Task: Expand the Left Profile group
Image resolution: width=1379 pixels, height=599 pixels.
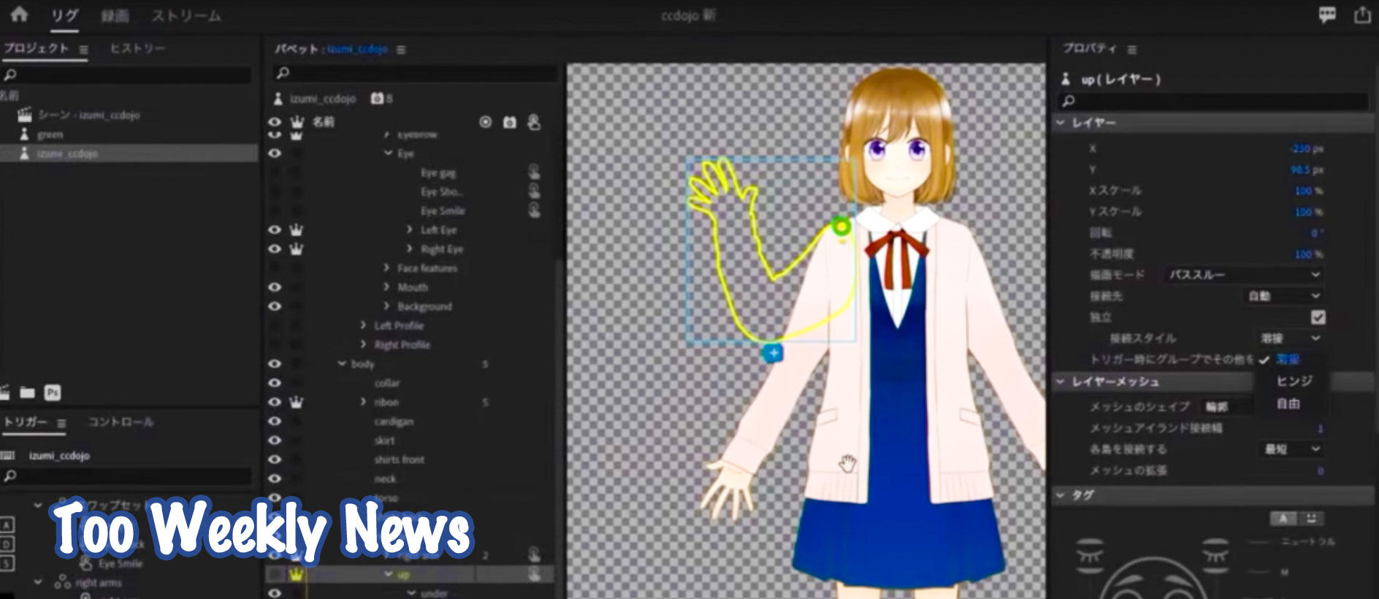Action: (363, 325)
